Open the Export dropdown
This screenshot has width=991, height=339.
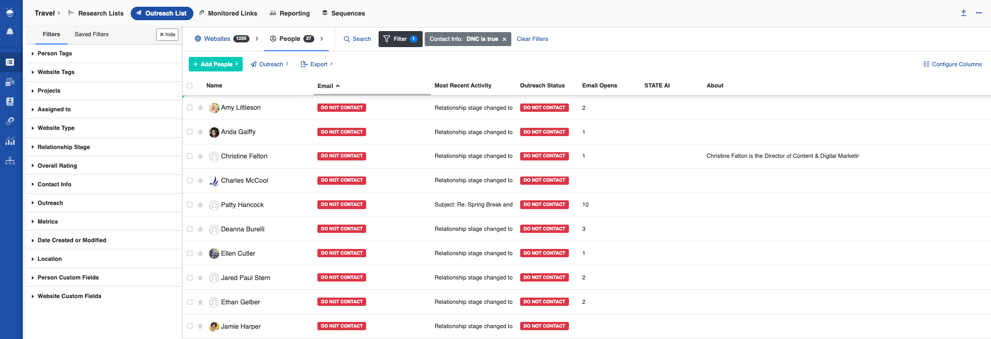[x=317, y=64]
